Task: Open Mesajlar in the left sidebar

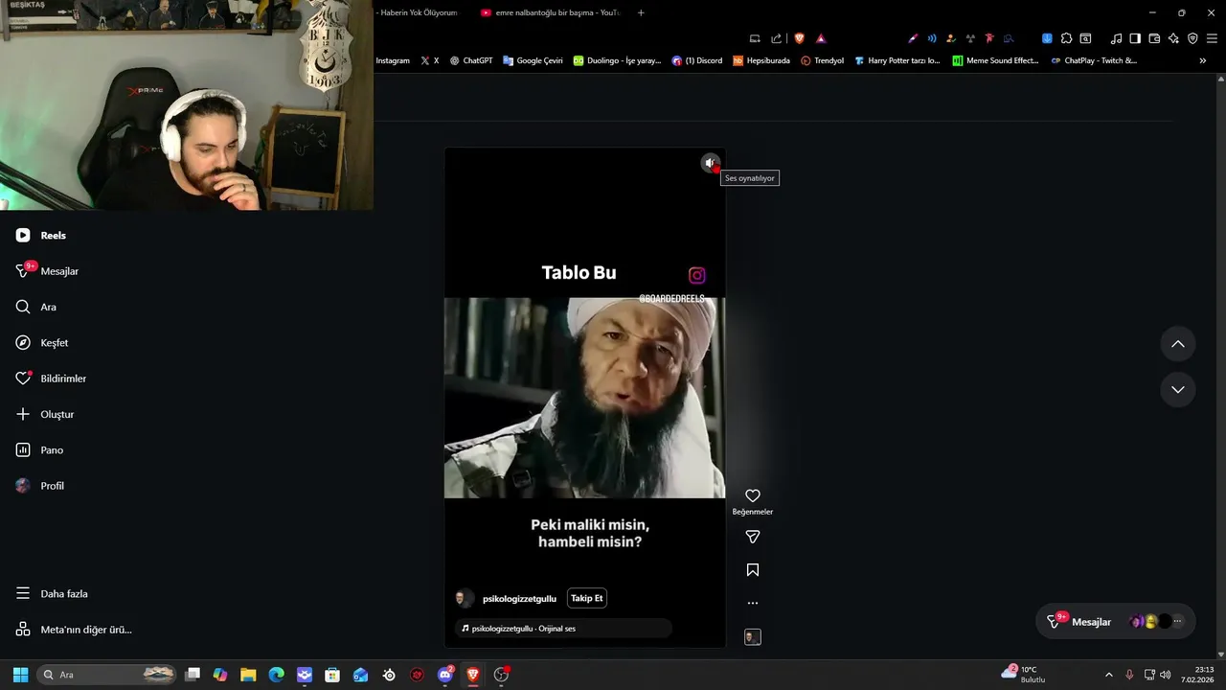Action: pyautogui.click(x=47, y=271)
